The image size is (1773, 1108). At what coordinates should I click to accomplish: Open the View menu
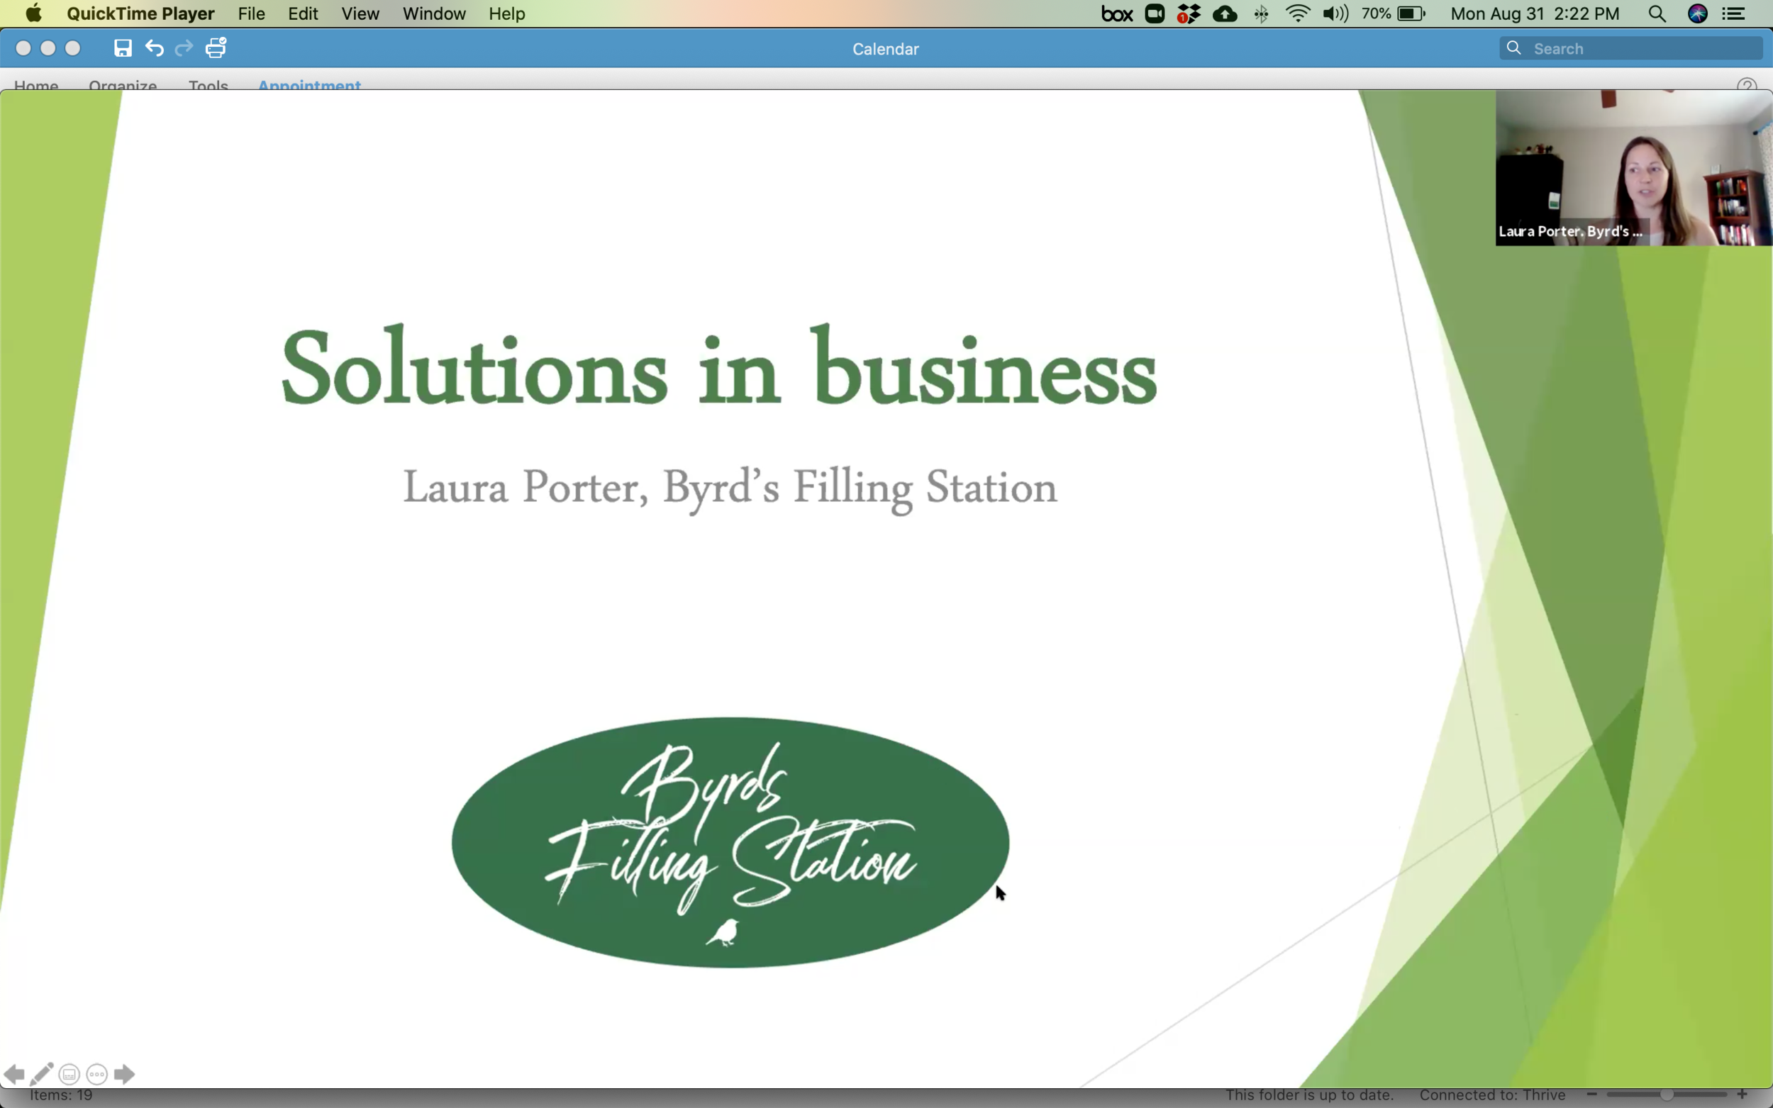(360, 14)
